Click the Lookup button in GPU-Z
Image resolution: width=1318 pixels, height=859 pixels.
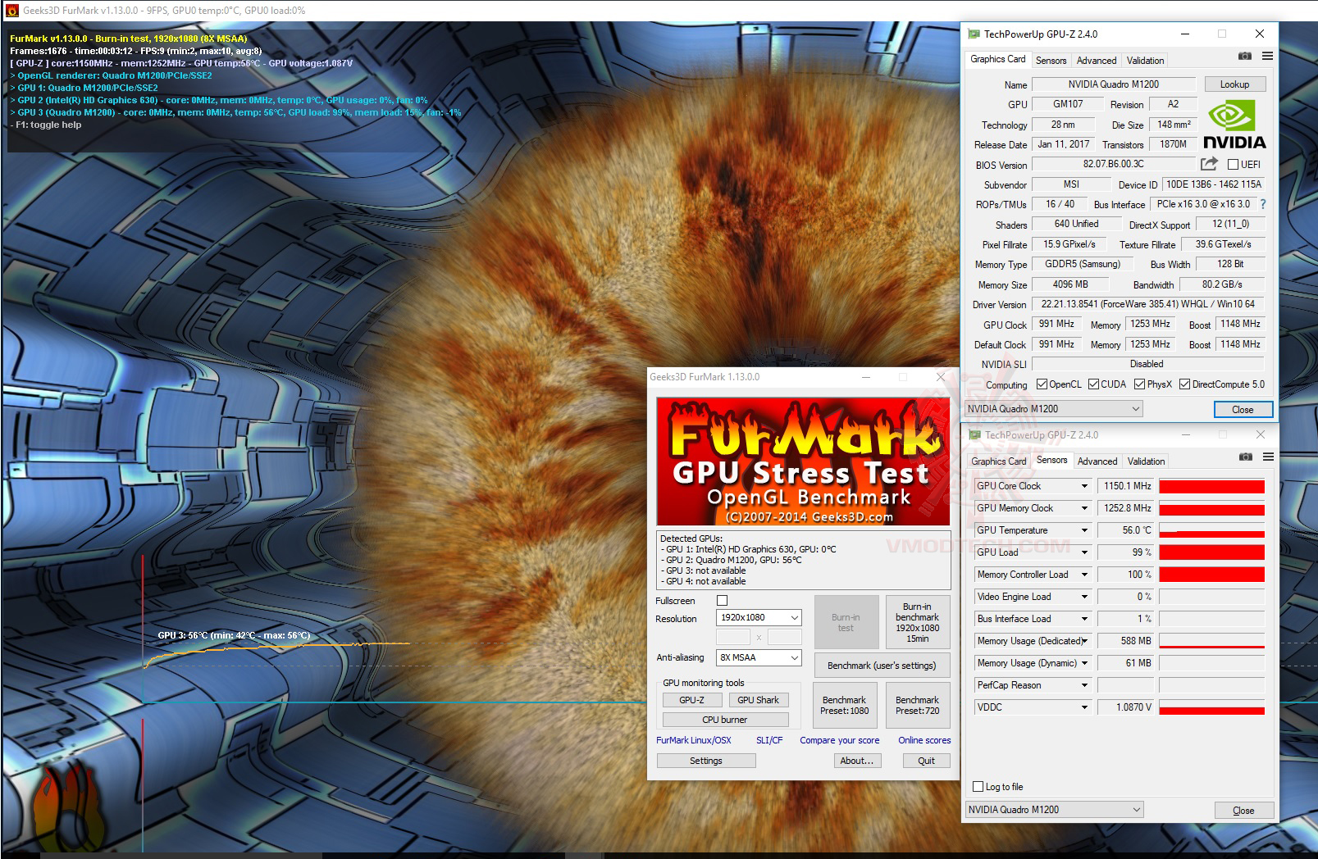pos(1235,84)
